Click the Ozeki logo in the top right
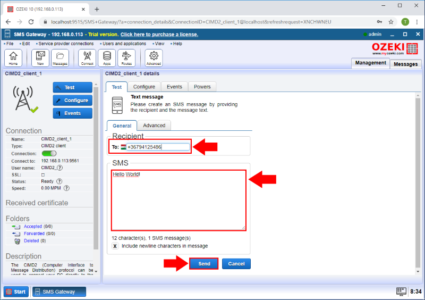 click(395, 48)
